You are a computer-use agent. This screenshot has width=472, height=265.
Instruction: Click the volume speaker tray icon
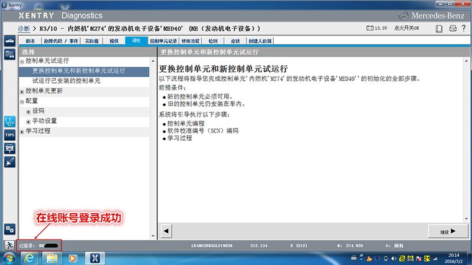click(394, 259)
